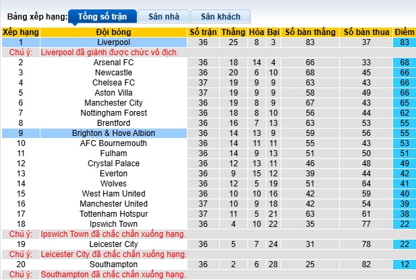Click Tottenham Hotspur team link
416x280 pixels.
coord(113,214)
